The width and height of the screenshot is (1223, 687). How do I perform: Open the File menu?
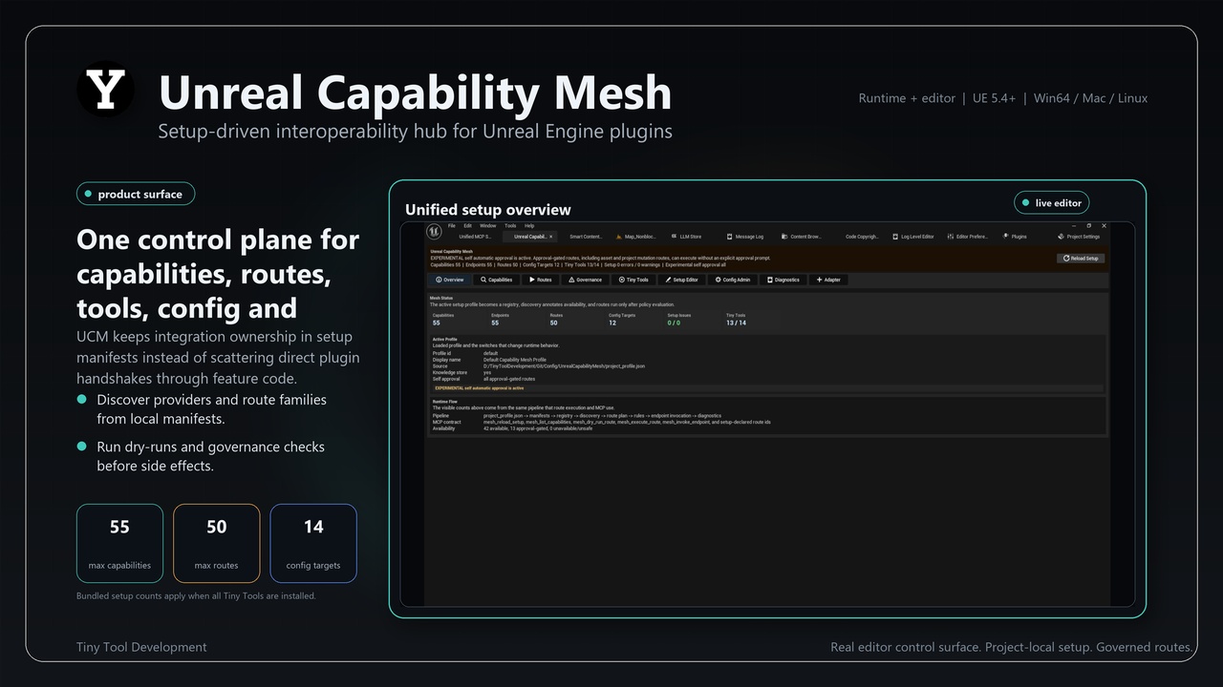(452, 226)
